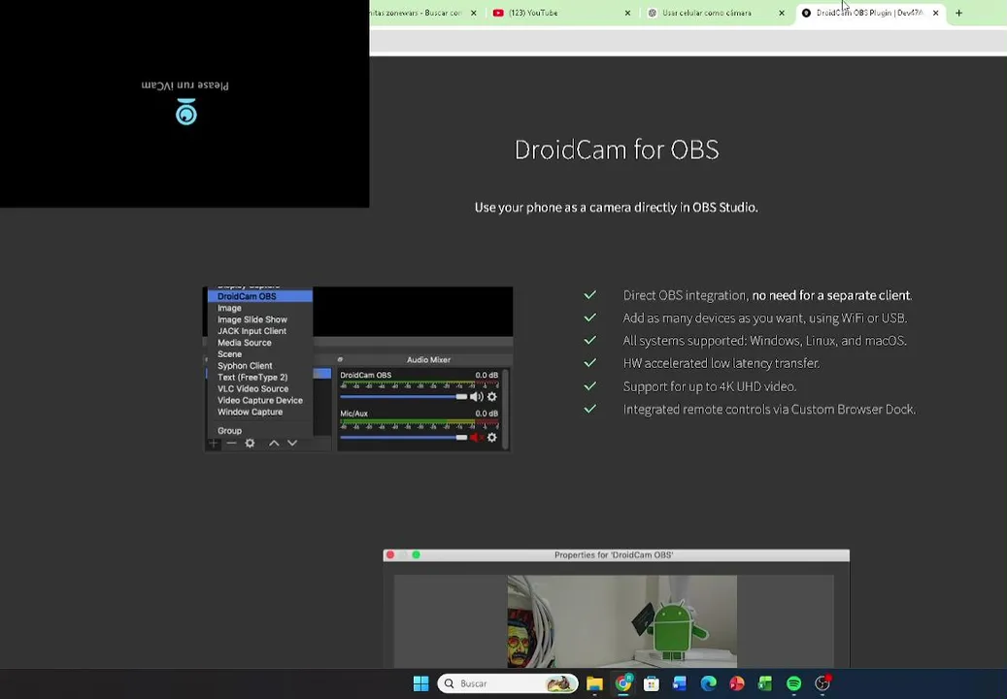The image size is (1007, 699).
Task: Open Microsoft Store from the taskbar
Action: (x=652, y=683)
